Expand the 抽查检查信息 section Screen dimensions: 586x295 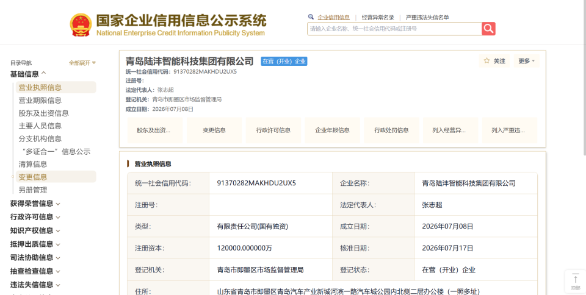point(35,271)
